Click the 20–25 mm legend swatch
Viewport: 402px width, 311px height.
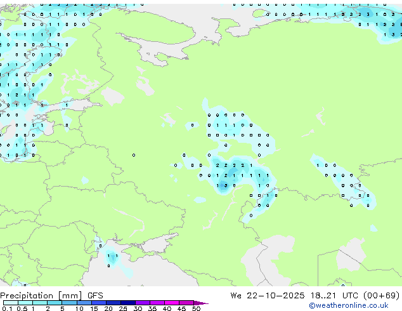coord(113,303)
